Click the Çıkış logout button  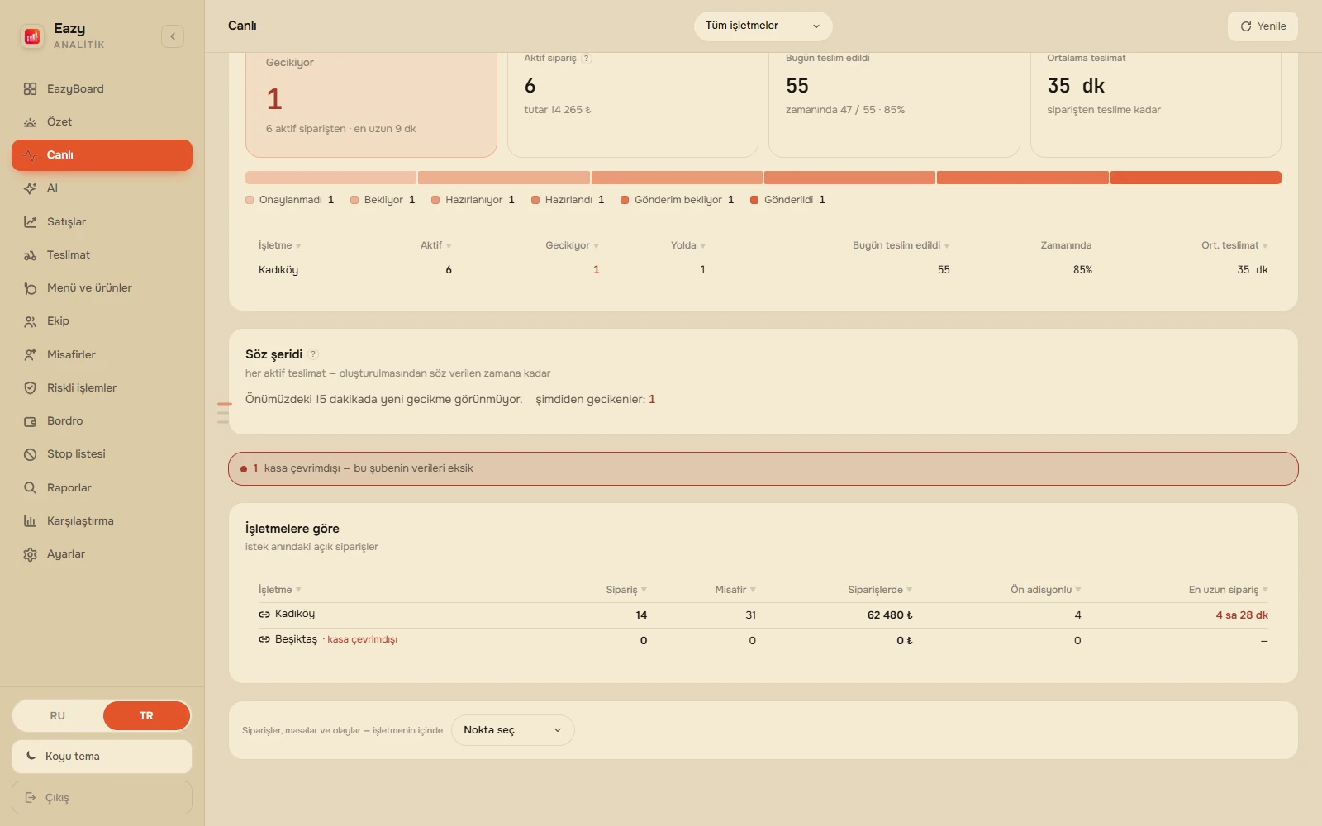(102, 798)
